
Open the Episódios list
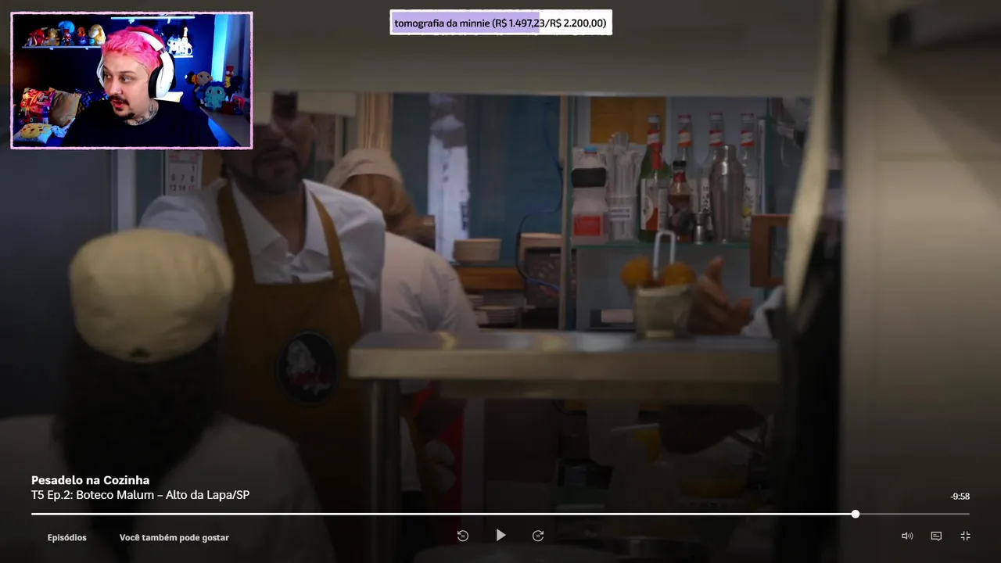(67, 538)
